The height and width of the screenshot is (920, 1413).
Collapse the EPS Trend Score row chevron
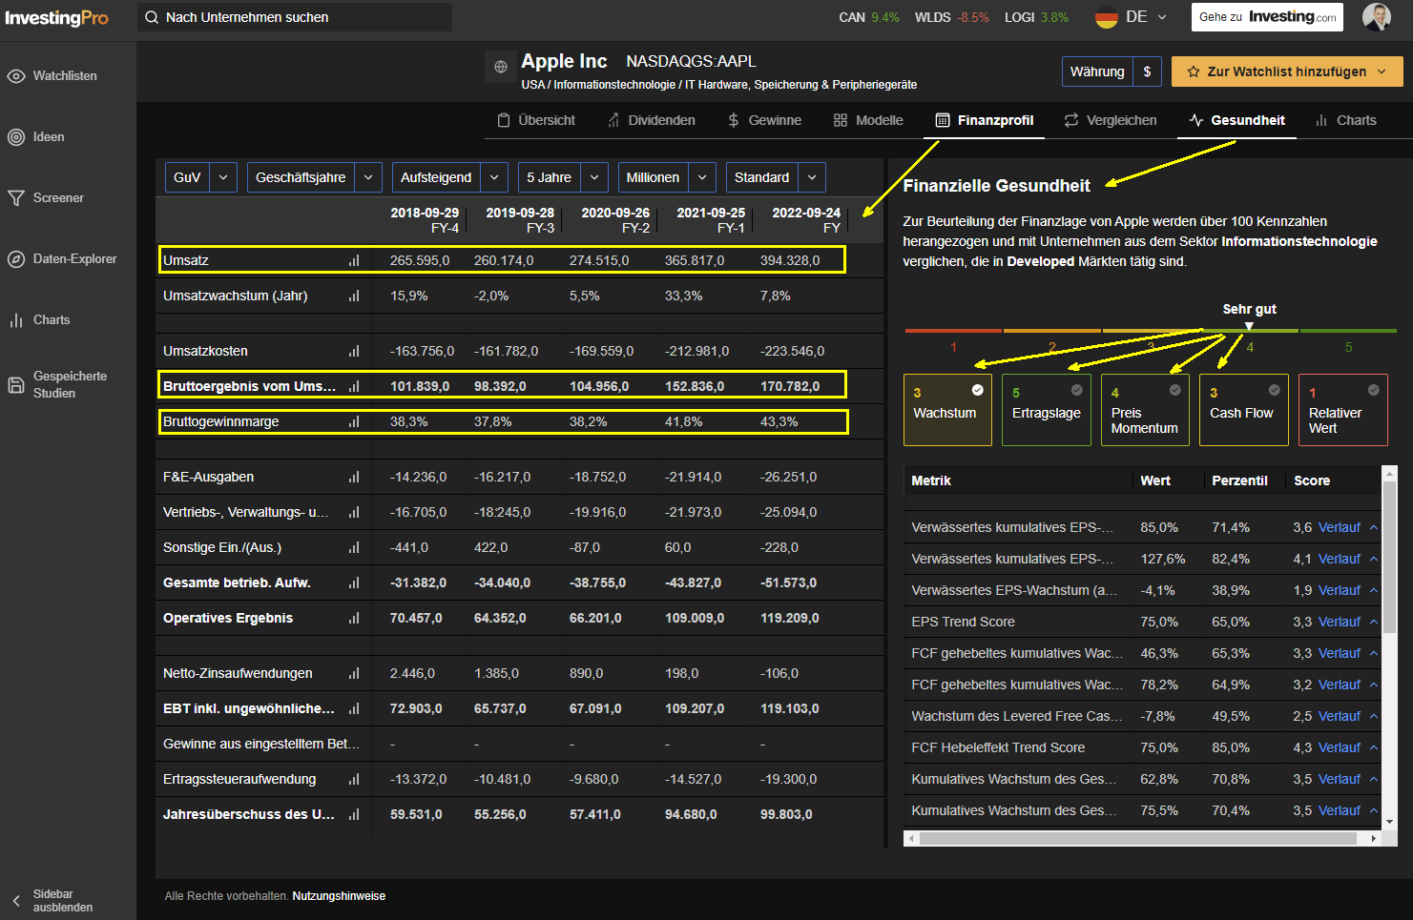pos(1374,622)
